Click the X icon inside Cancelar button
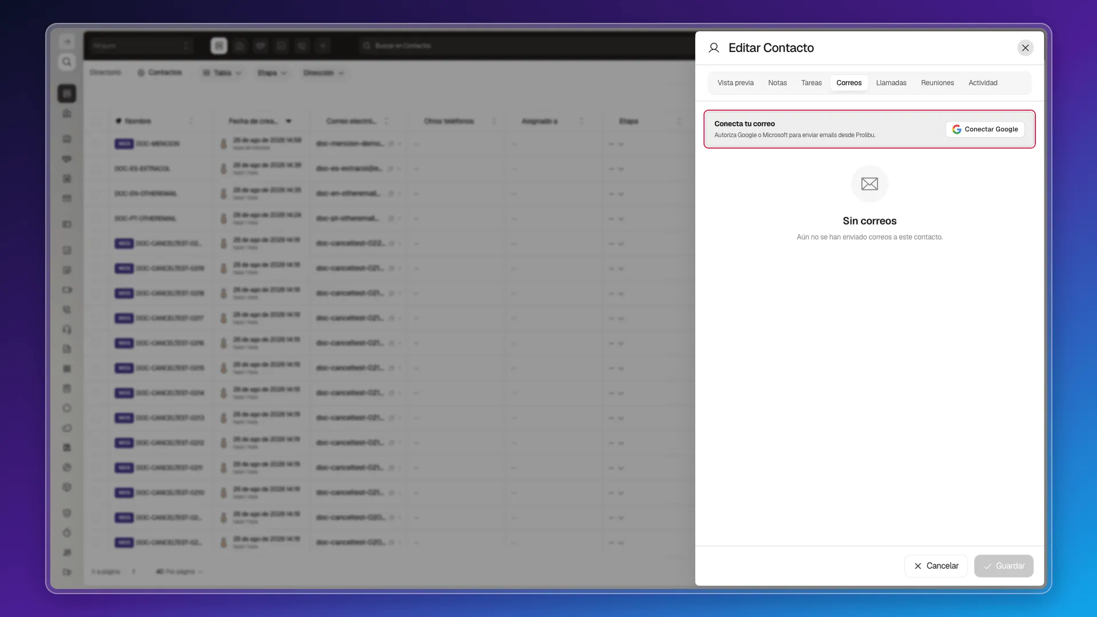Screen dimensions: 1097x617 tap(918, 566)
